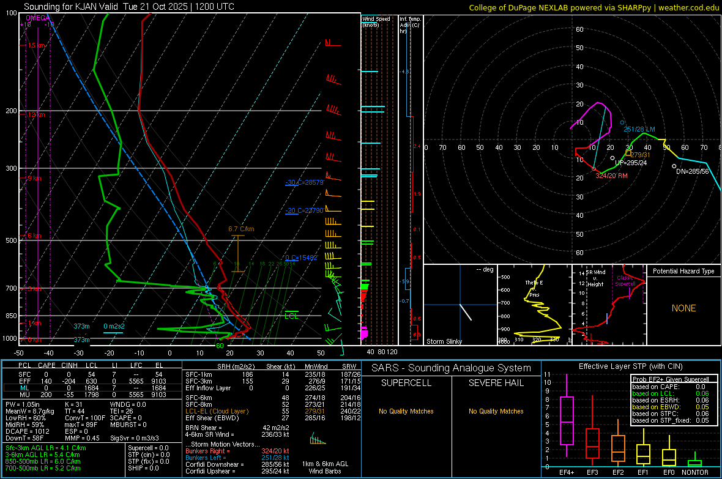This screenshot has height=479, width=722.
Task: Click the 'UP=295/24' hodograph label
Action: pos(631,163)
